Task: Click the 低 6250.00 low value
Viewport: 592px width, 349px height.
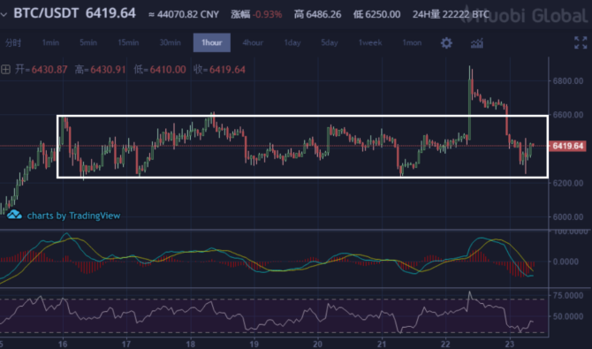Action: [x=376, y=14]
